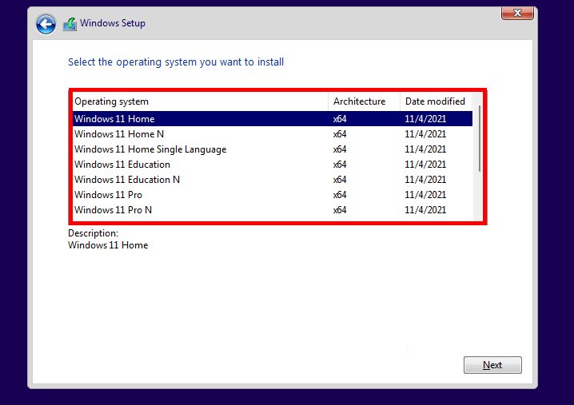This screenshot has height=405, width=574.
Task: Click the edition list's vertical scrollbar thumb
Action: (x=479, y=138)
